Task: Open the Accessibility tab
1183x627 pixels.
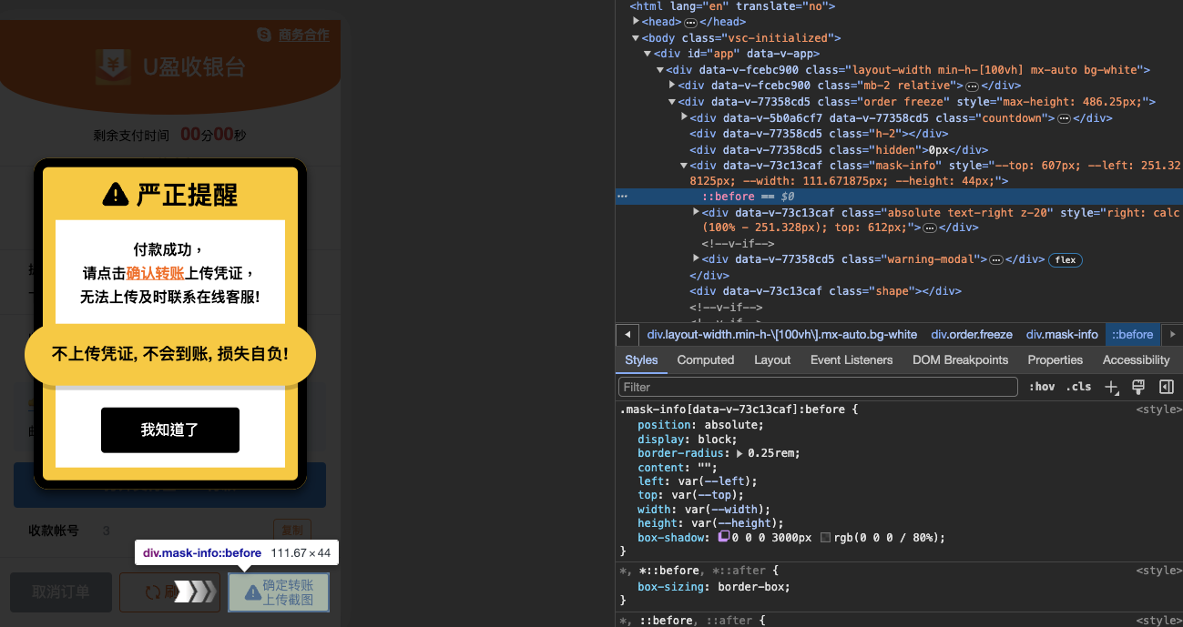Action: point(1136,359)
